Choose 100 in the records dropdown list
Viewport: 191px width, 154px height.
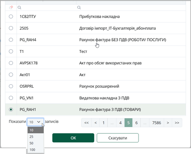[x=35, y=150]
